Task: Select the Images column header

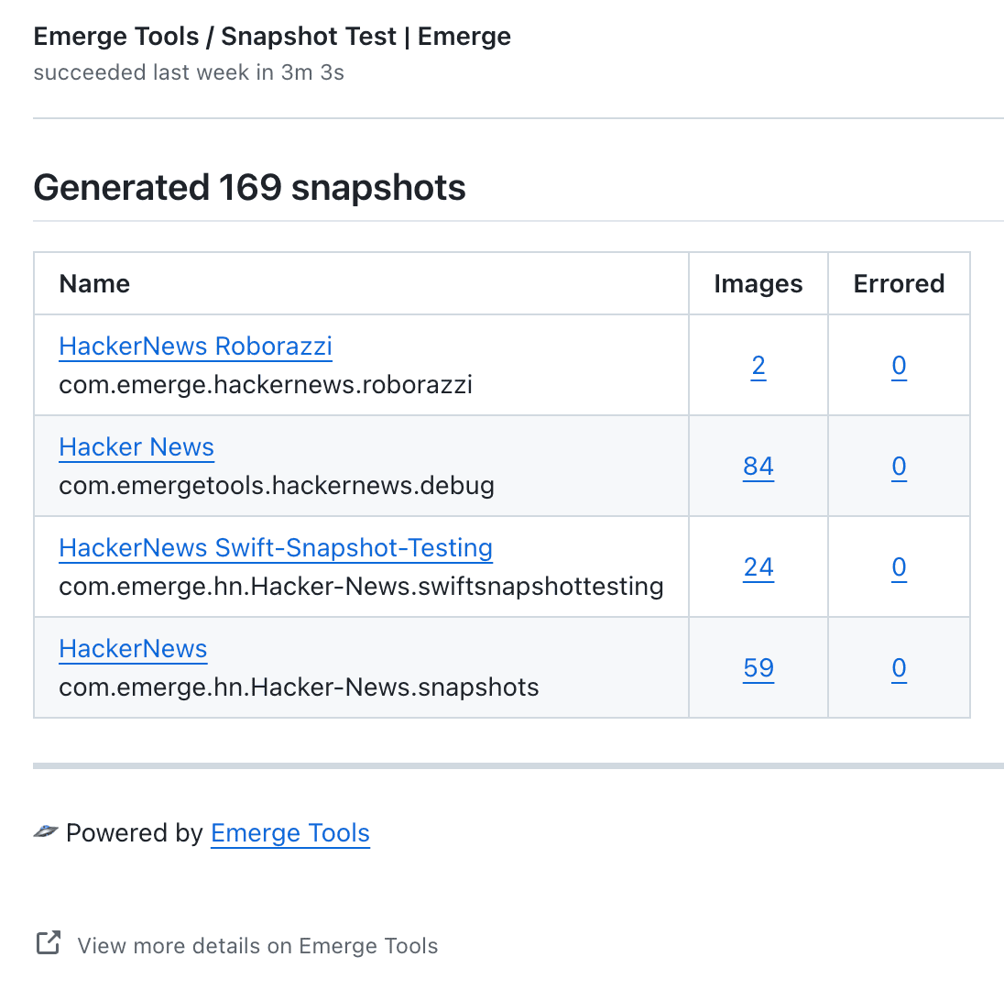Action: [x=758, y=283]
